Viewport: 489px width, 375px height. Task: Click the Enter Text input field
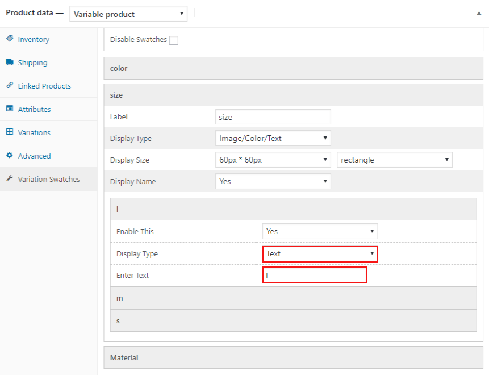(x=315, y=275)
